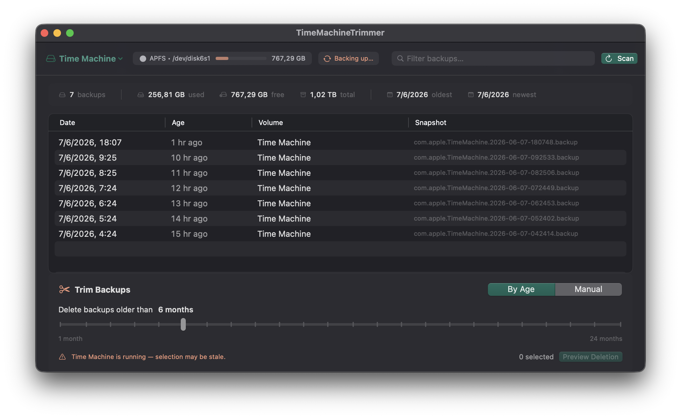Click the magnifier icon in filter field

point(400,59)
